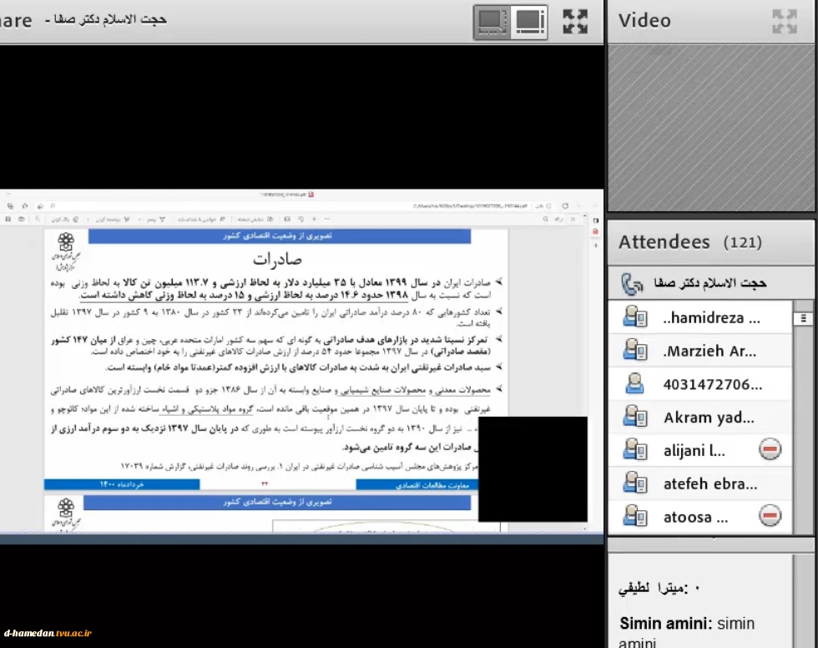The image size is (818, 648).
Task: Select attendee atoosa in the list
Action: coord(700,517)
